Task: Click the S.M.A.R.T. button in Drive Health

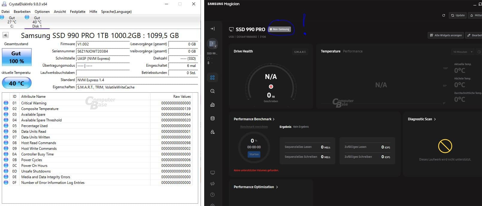Action: (300, 52)
